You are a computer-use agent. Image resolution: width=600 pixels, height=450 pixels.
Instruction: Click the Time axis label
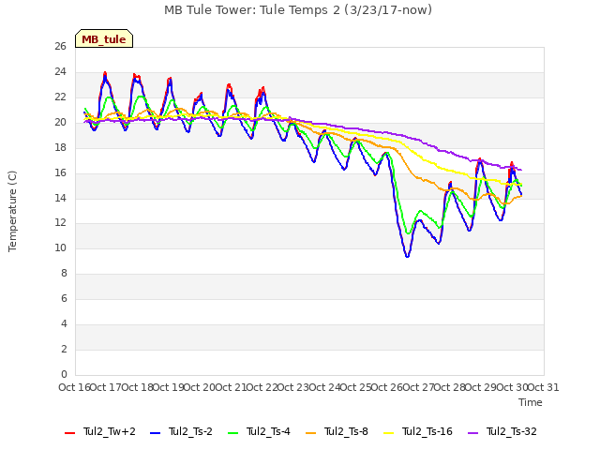531,402
